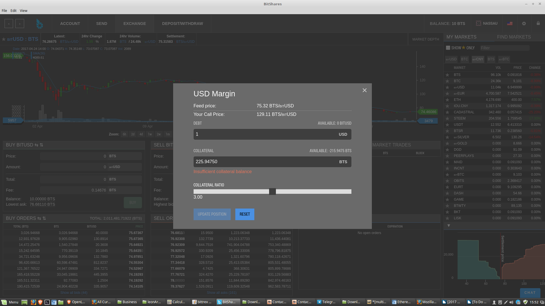Close the USD Margin dialog
The height and width of the screenshot is (306, 545).
(x=364, y=90)
